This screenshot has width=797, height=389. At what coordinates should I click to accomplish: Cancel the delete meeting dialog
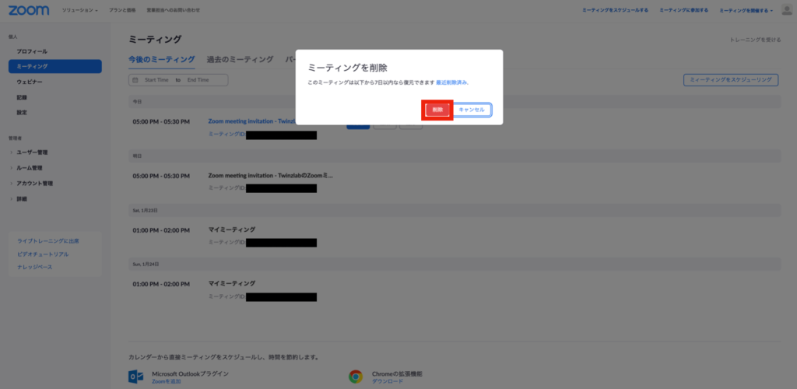pyautogui.click(x=472, y=110)
